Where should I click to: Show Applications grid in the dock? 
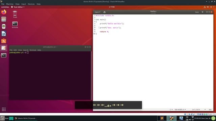pyautogui.click(x=4, y=109)
